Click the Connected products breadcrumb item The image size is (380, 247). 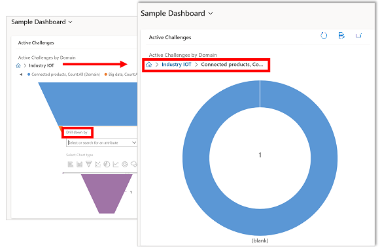232,65
